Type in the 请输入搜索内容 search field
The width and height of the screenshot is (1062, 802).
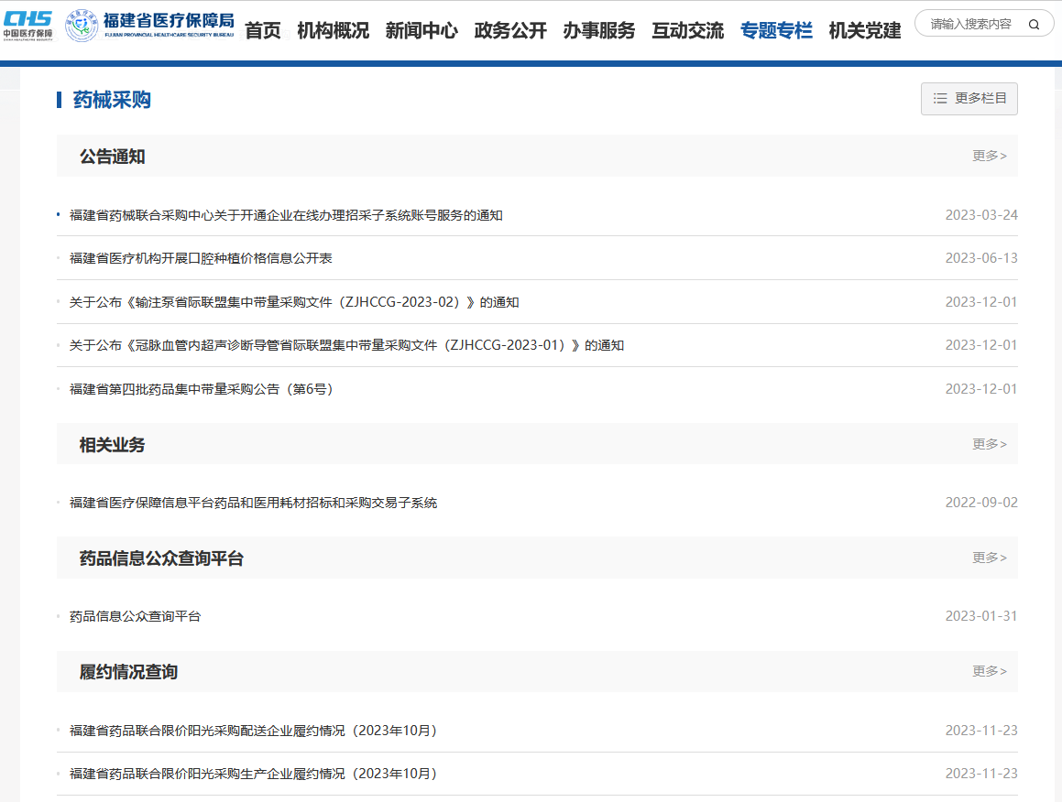[971, 25]
